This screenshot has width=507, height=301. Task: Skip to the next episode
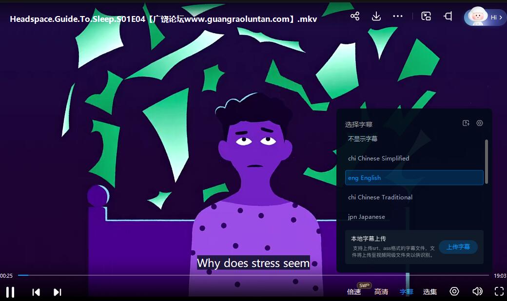(x=57, y=292)
